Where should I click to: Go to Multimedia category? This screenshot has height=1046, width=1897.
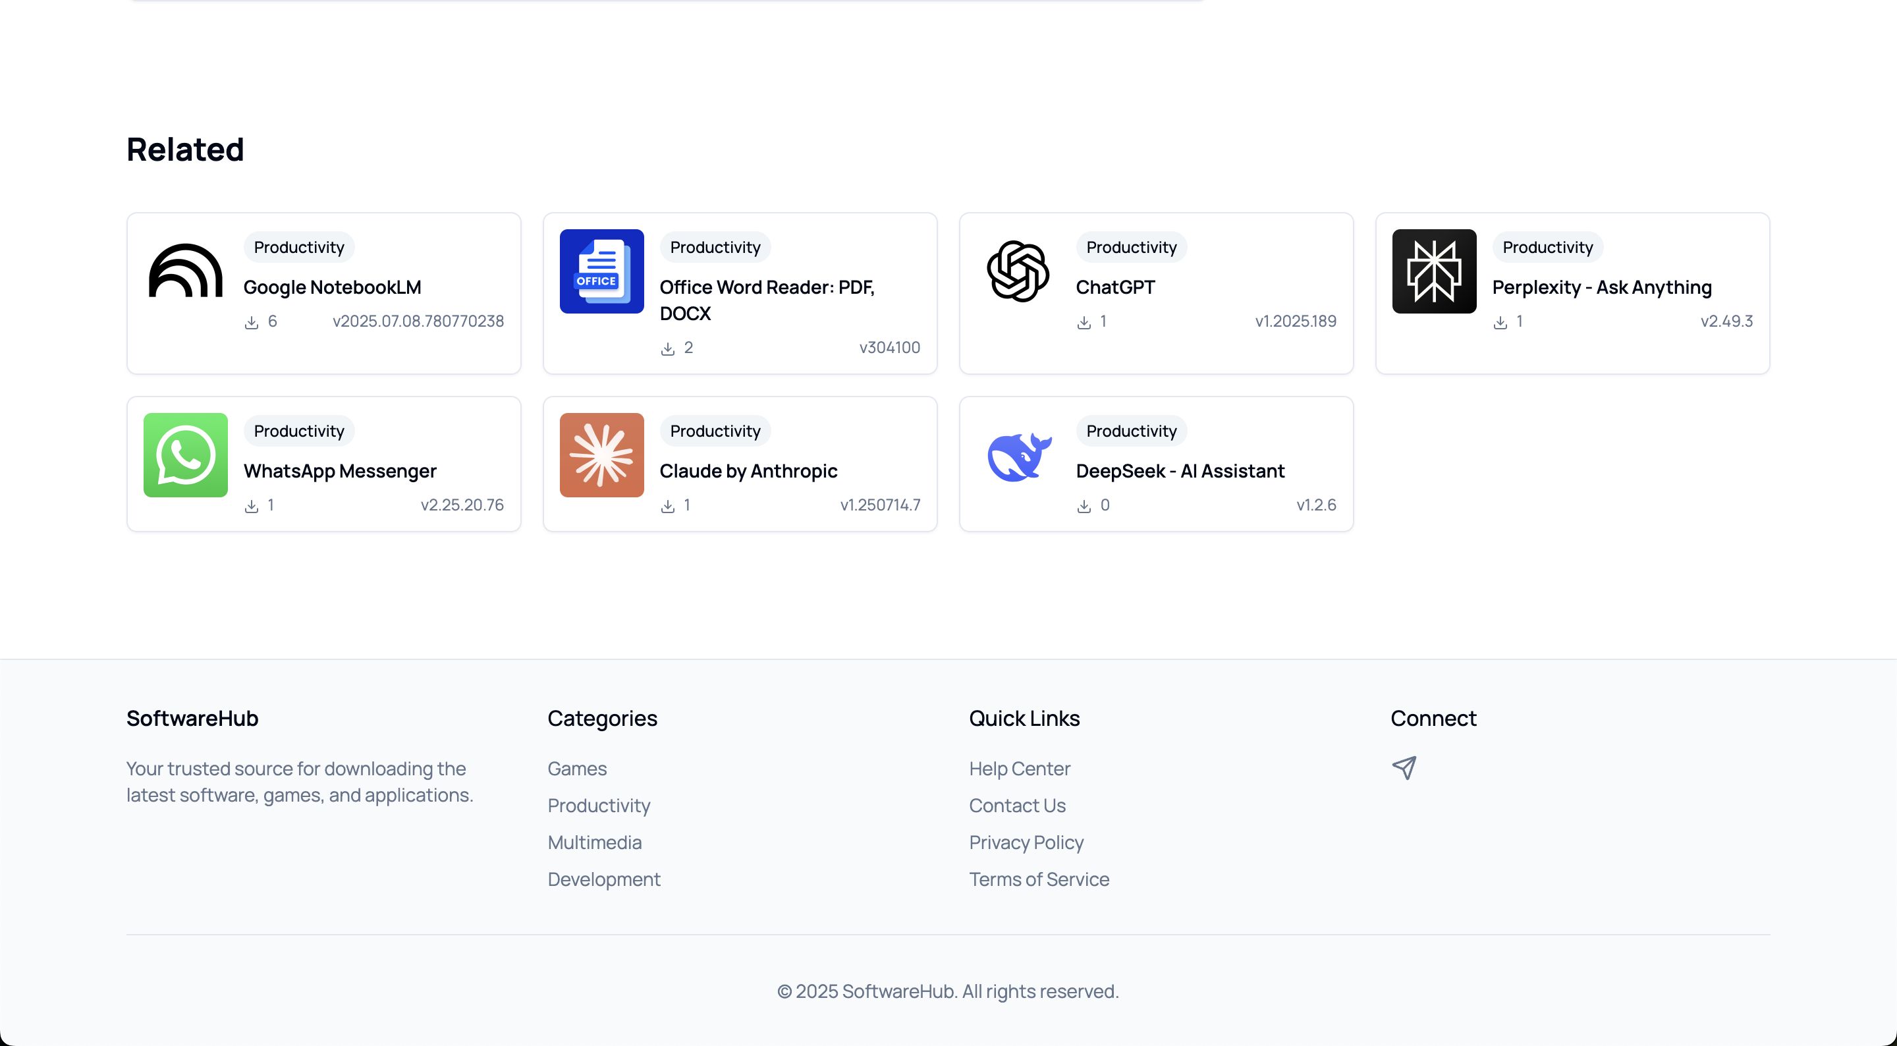pyautogui.click(x=593, y=842)
